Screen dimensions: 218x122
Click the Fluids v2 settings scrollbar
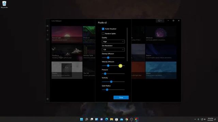click(127, 44)
